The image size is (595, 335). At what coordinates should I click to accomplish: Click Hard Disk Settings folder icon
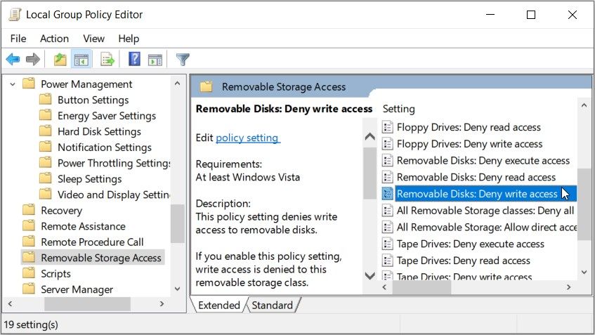click(46, 131)
